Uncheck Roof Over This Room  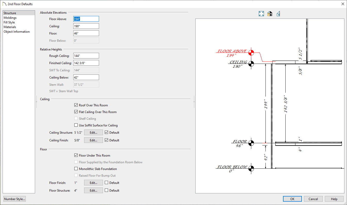coord(76,105)
